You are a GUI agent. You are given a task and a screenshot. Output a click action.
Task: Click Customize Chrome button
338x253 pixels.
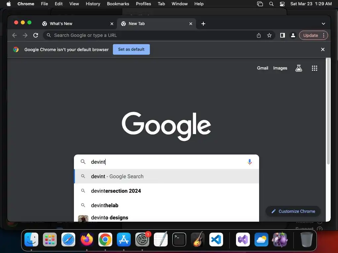(x=293, y=211)
